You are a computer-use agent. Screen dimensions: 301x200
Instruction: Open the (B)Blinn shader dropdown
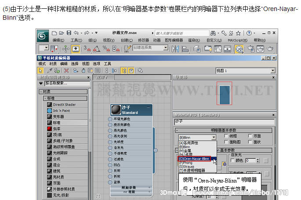click(x=214, y=137)
